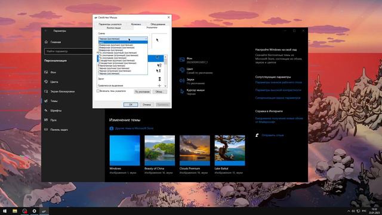
Task: Click the Панель задач icon in sidebar
Action: click(x=46, y=130)
